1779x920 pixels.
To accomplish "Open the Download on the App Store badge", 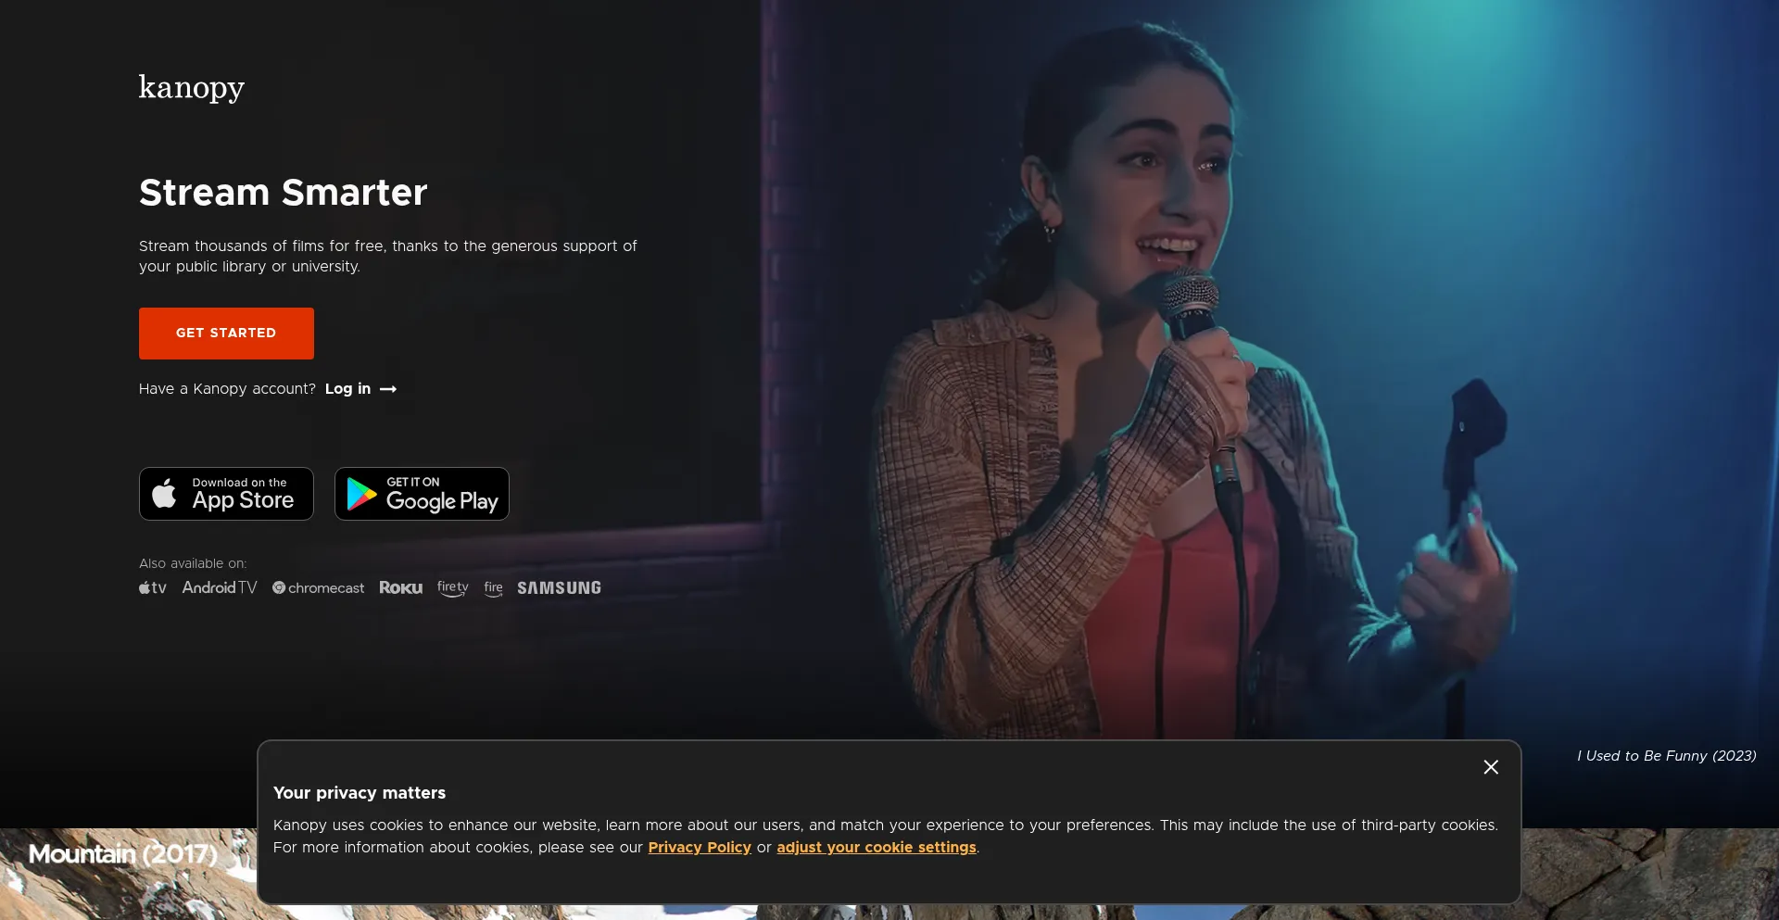I will (x=226, y=494).
